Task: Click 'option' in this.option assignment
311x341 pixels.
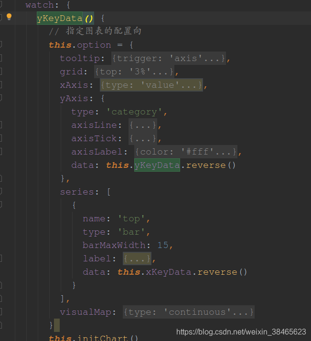Action: coord(94,45)
